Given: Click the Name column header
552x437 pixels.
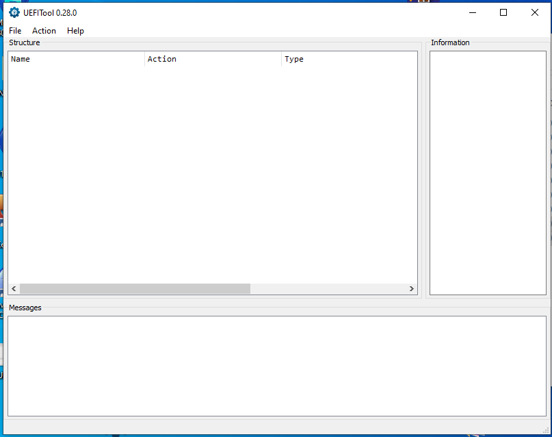Looking at the screenshot, I should pyautogui.click(x=75, y=59).
